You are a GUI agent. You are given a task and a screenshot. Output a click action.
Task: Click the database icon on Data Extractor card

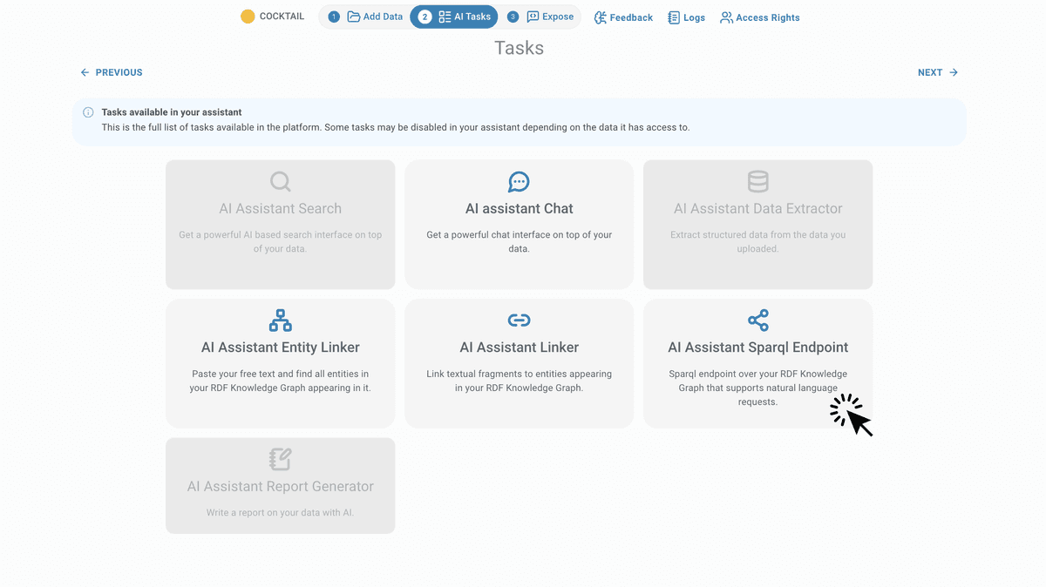pos(758,181)
